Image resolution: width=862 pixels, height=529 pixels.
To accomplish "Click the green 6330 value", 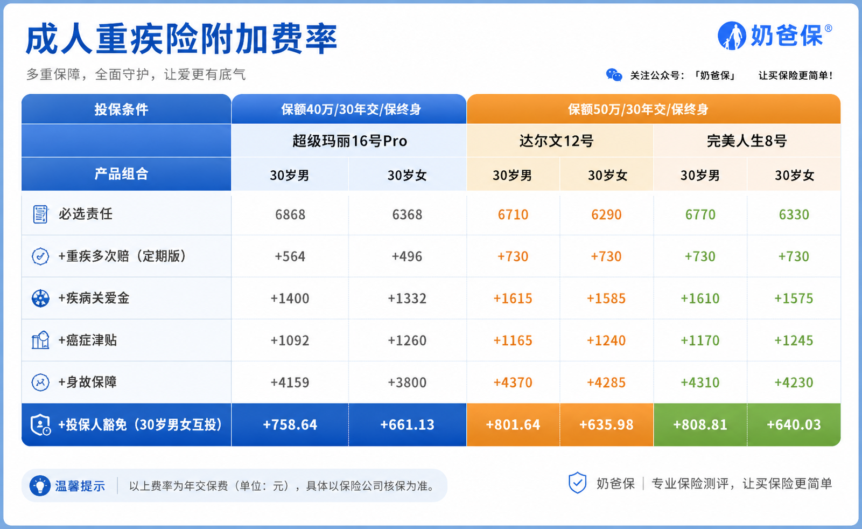I will (794, 214).
